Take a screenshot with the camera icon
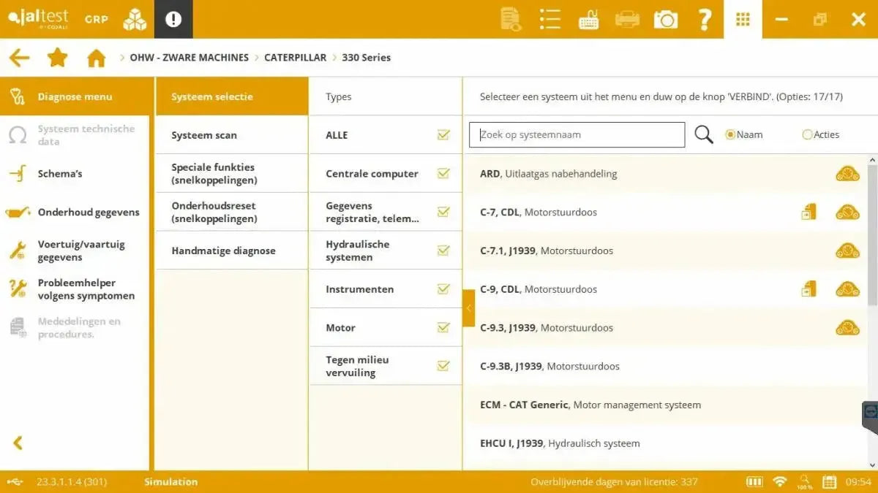The height and width of the screenshot is (493, 878). tap(665, 19)
